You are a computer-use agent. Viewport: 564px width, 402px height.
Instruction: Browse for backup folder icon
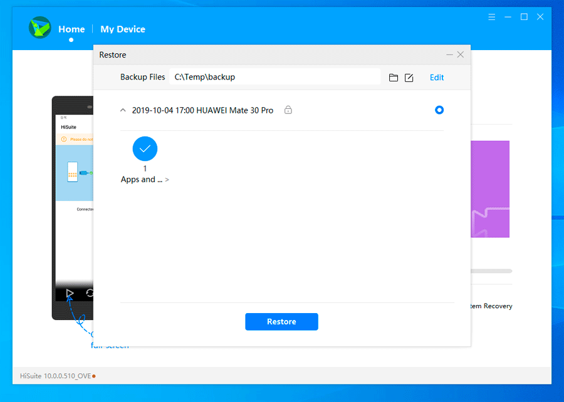(x=394, y=78)
